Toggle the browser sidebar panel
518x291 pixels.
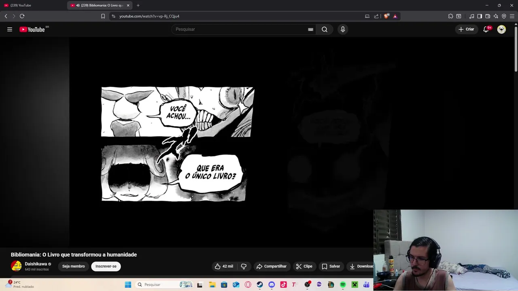480,16
